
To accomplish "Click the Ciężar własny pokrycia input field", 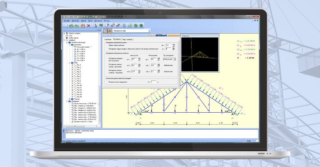I will tap(168, 45).
